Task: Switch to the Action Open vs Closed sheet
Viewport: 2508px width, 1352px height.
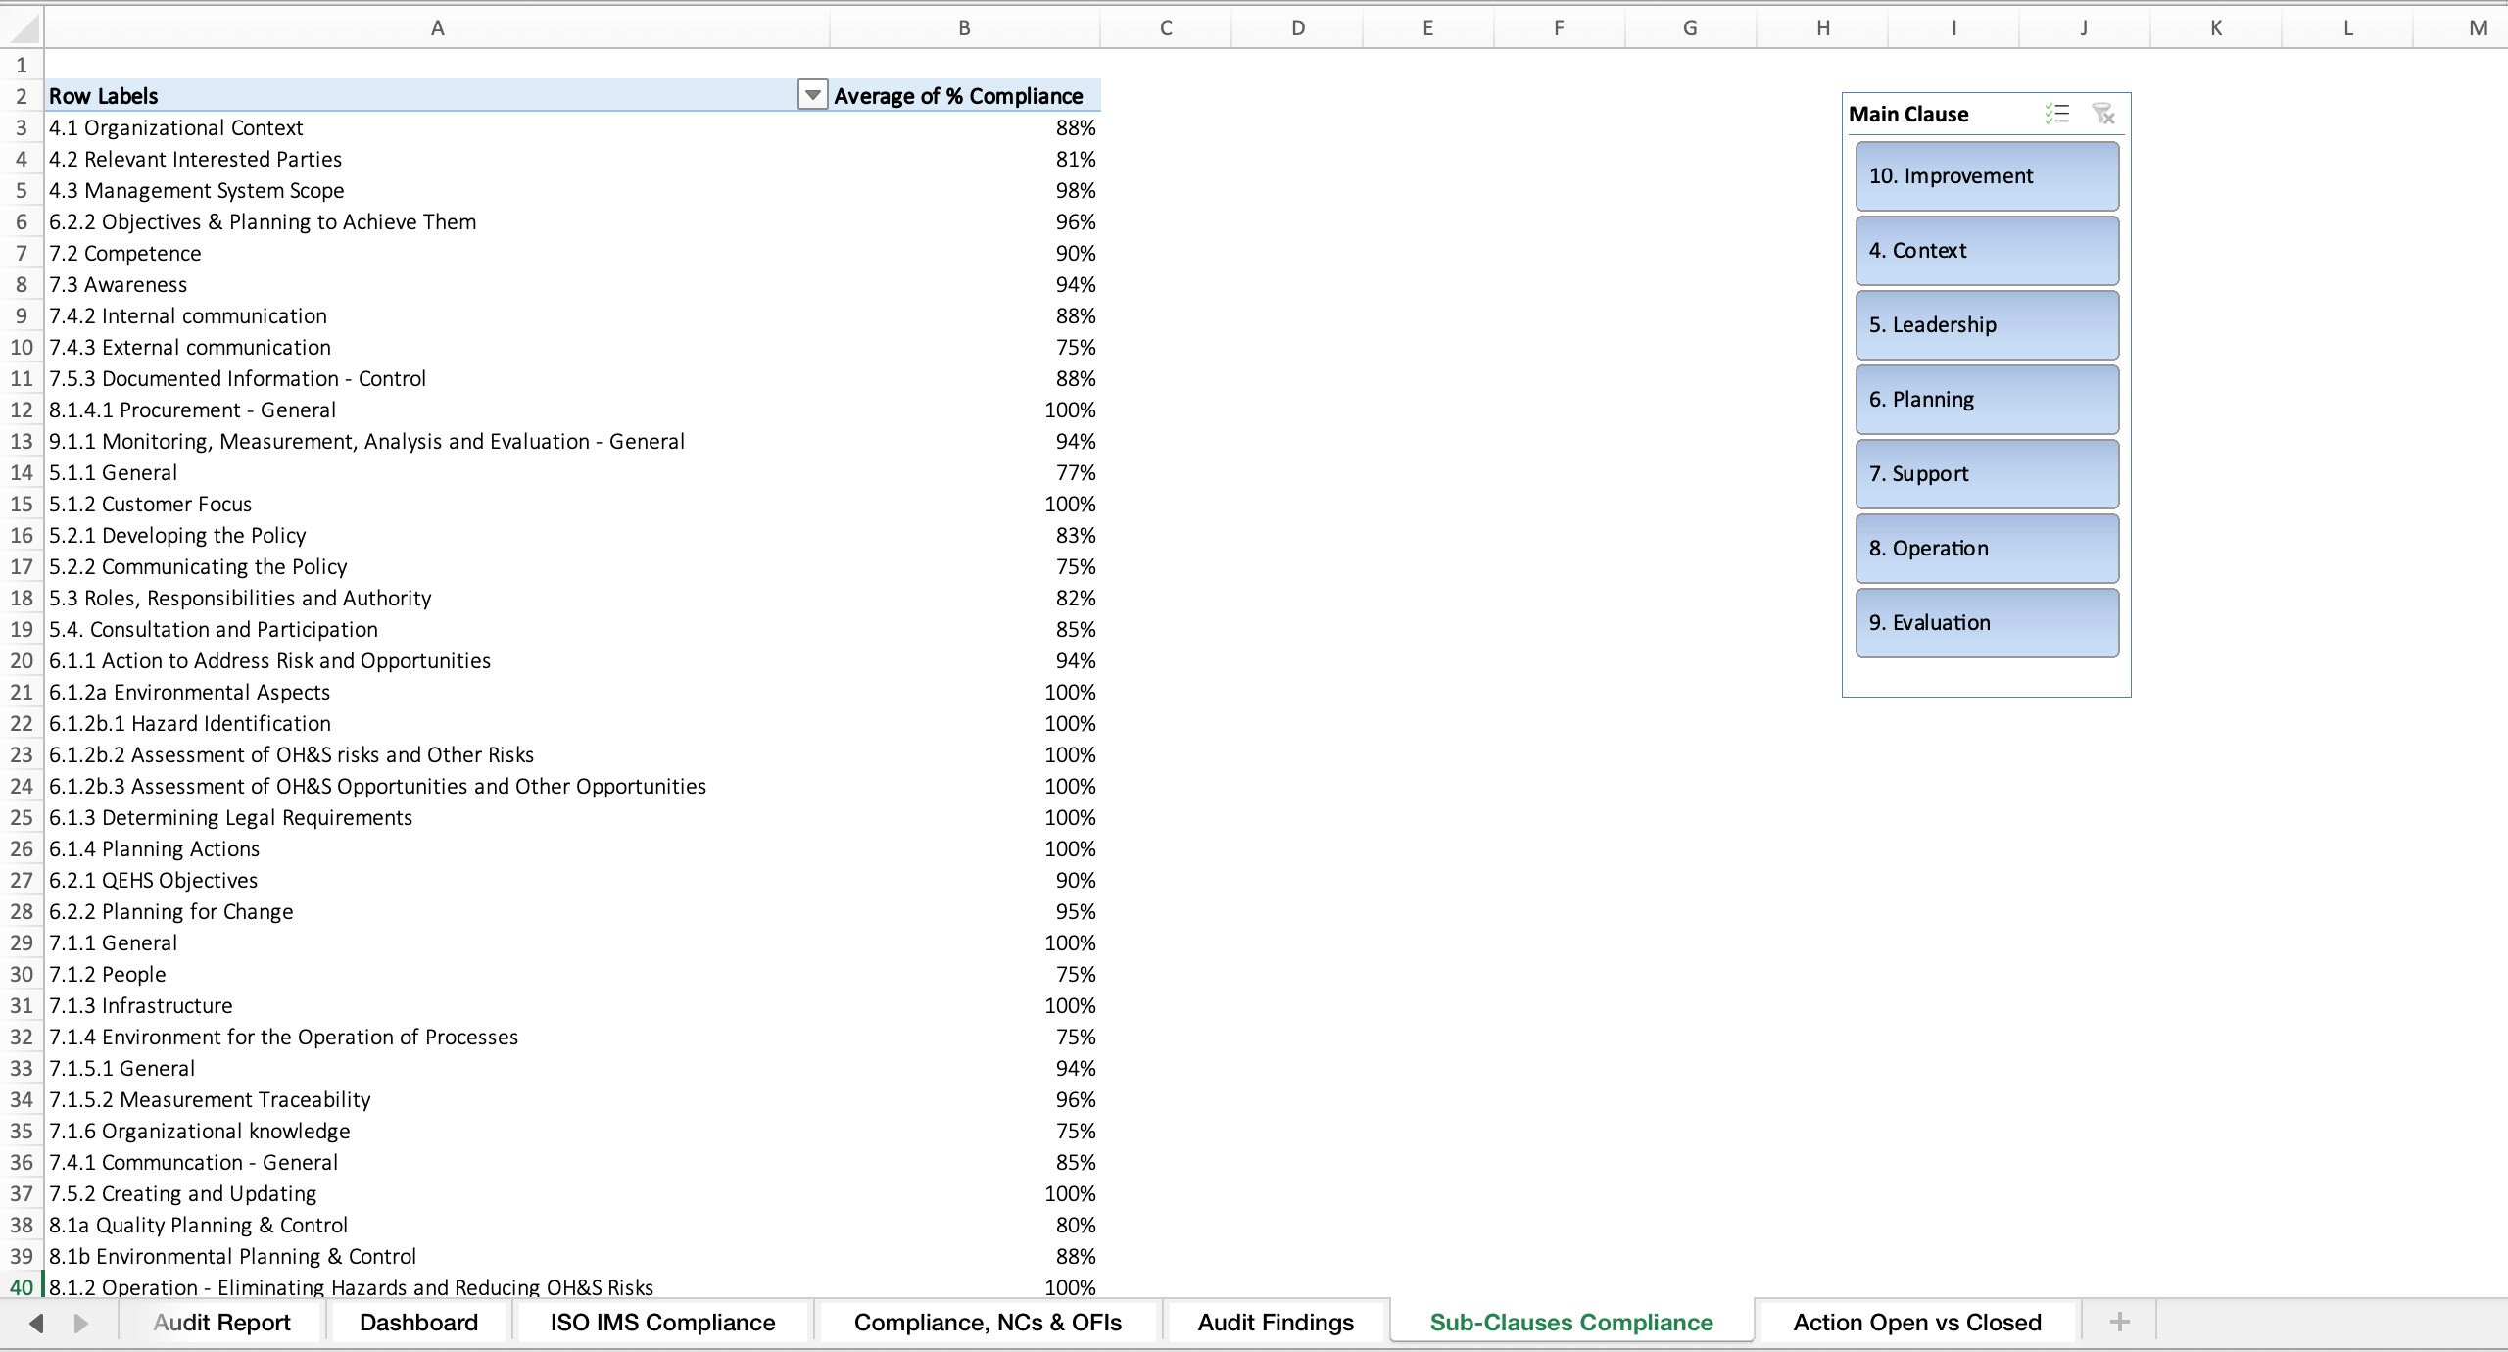Action: click(x=1917, y=1322)
